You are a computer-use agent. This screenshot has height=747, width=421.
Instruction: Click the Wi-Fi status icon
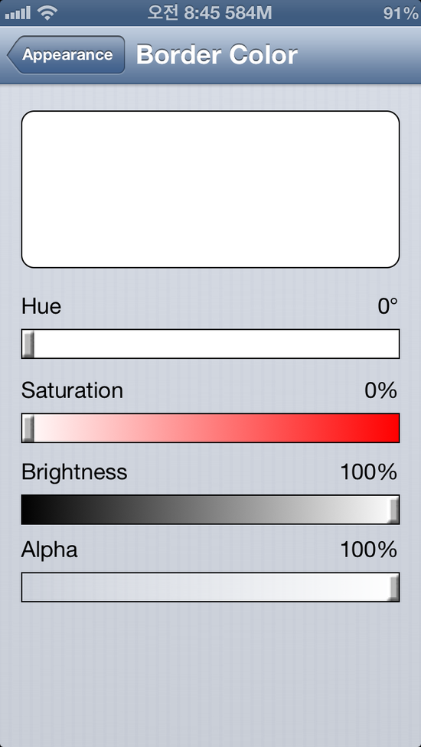click(47, 13)
